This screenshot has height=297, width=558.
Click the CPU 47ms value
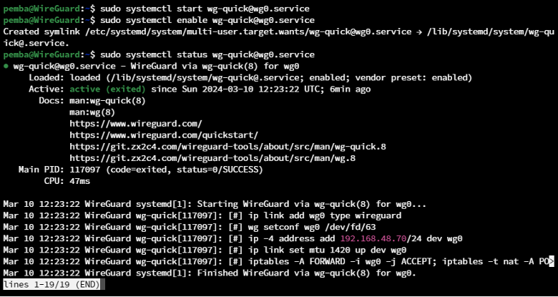point(79,181)
